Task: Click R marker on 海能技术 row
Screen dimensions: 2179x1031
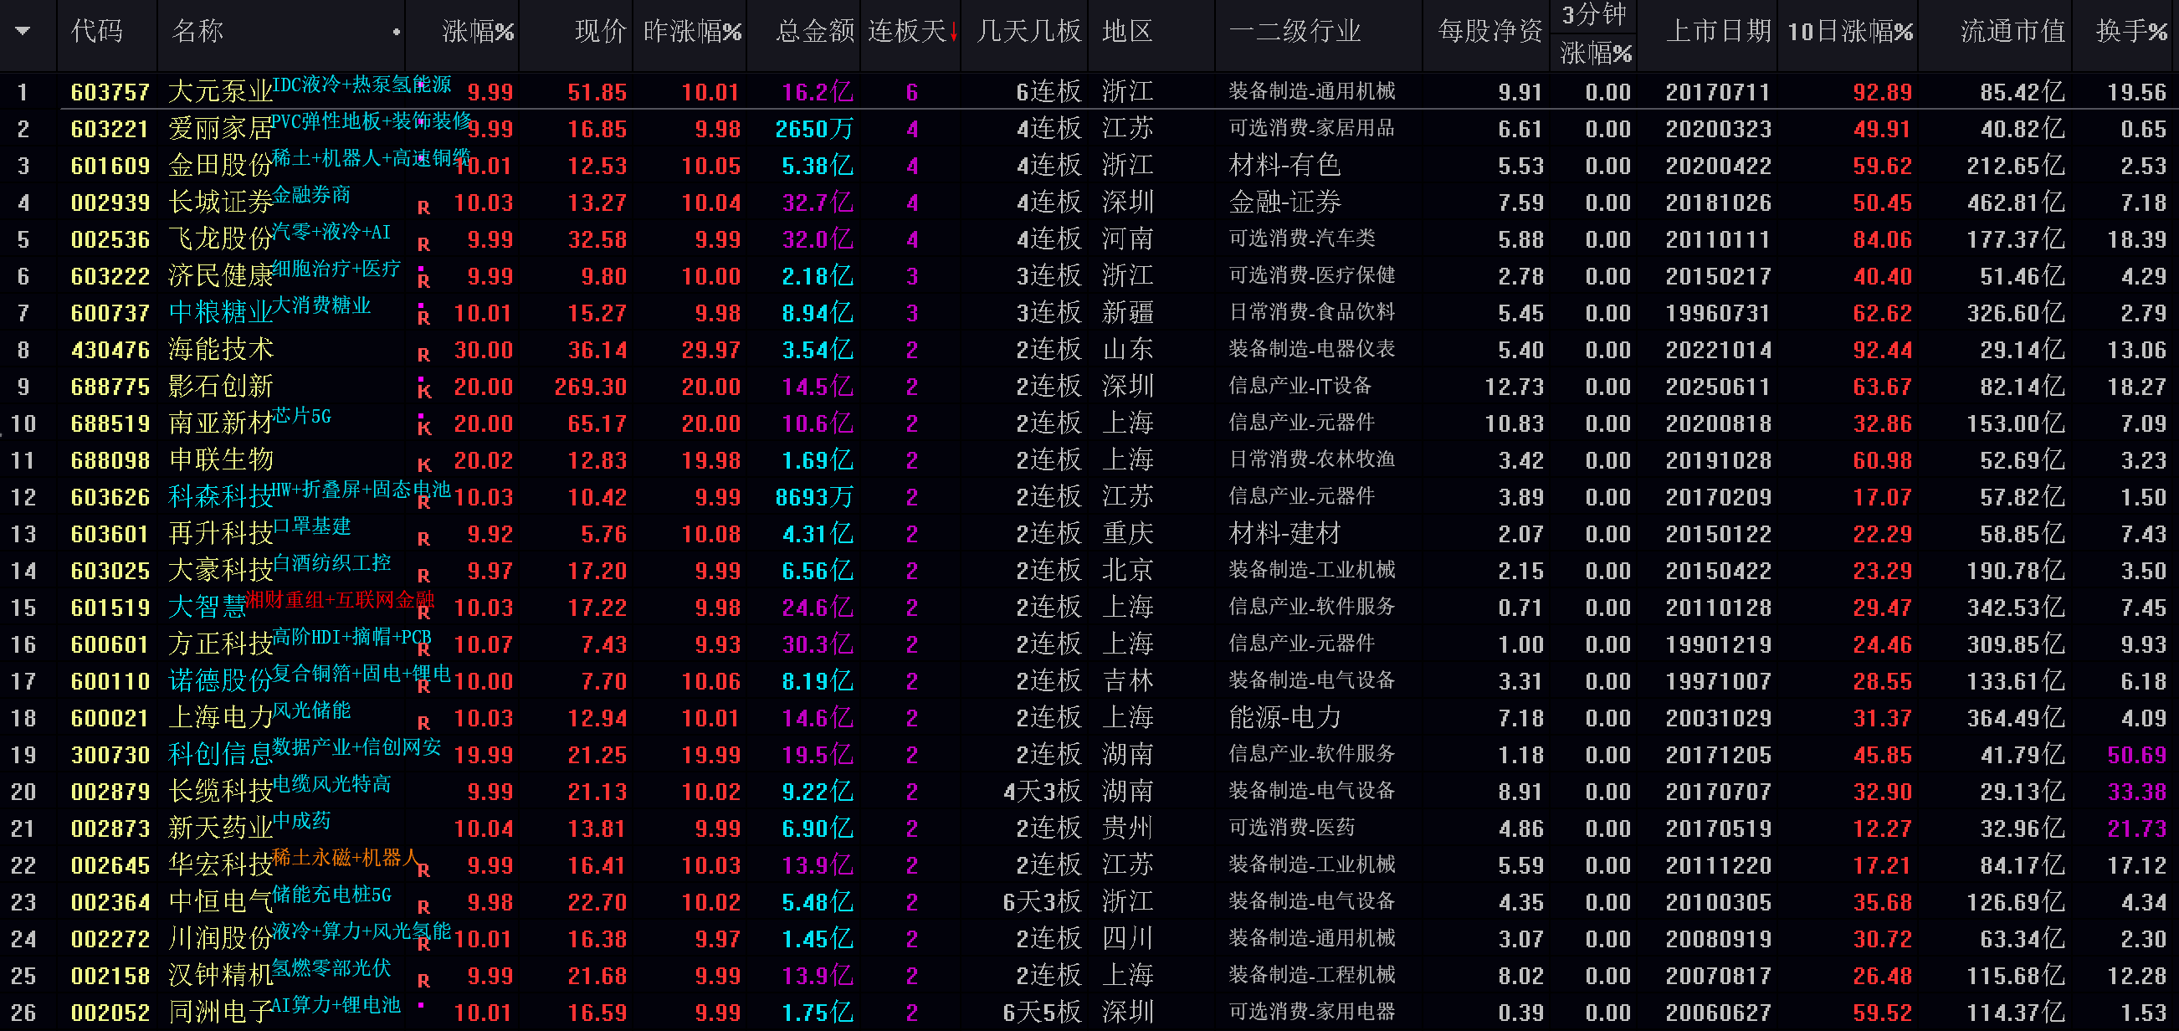Action: tap(423, 354)
